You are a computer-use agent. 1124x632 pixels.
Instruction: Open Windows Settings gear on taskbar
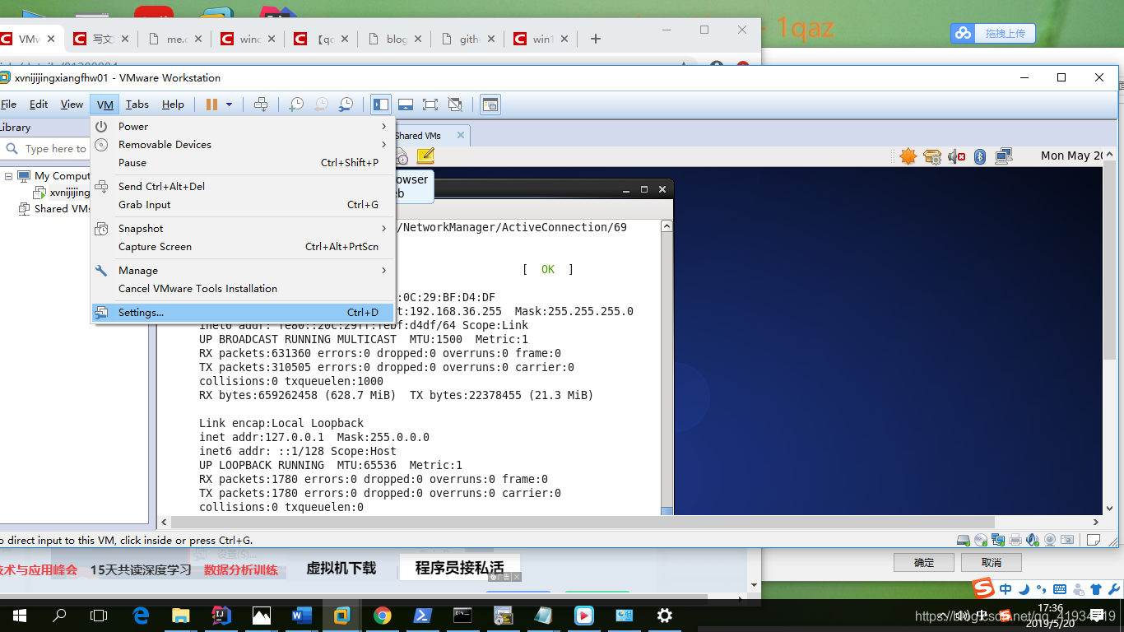pos(664,616)
